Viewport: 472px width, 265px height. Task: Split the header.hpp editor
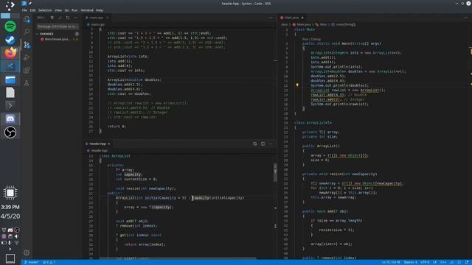point(263,144)
